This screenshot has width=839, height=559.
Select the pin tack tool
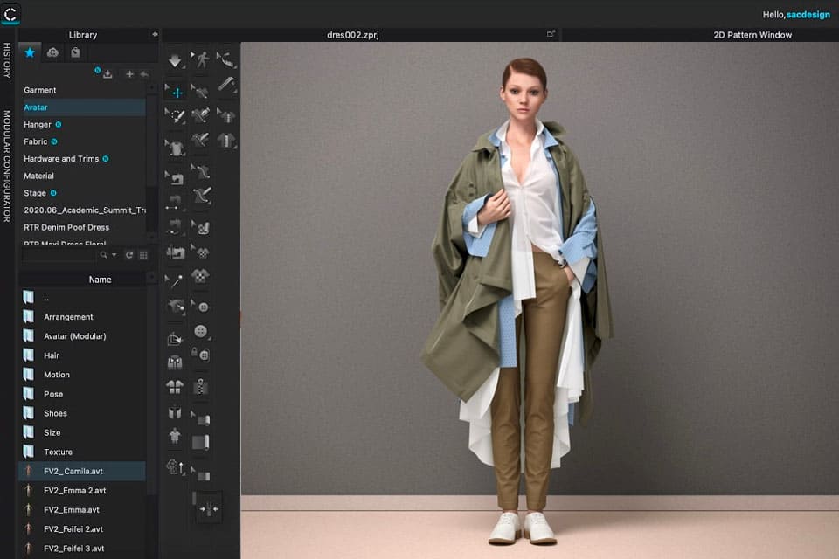point(177,281)
